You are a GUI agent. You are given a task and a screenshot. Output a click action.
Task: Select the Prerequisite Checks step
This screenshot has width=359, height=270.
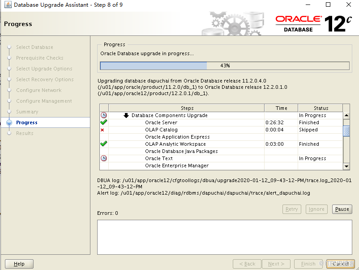(x=39, y=58)
